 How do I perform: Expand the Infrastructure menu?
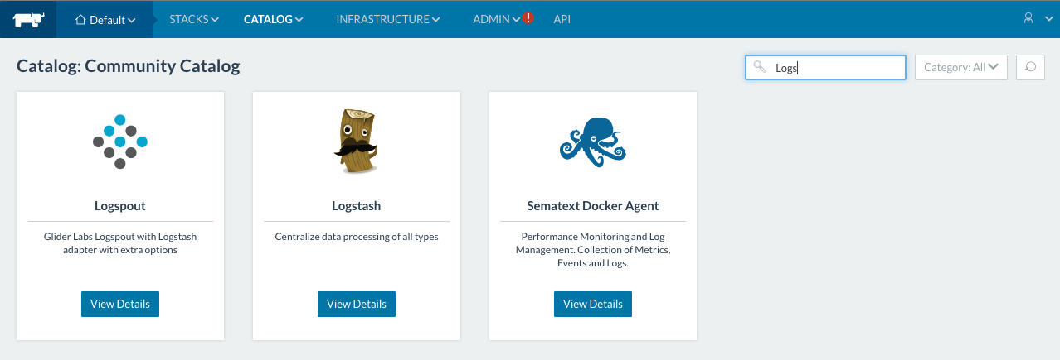click(x=387, y=19)
